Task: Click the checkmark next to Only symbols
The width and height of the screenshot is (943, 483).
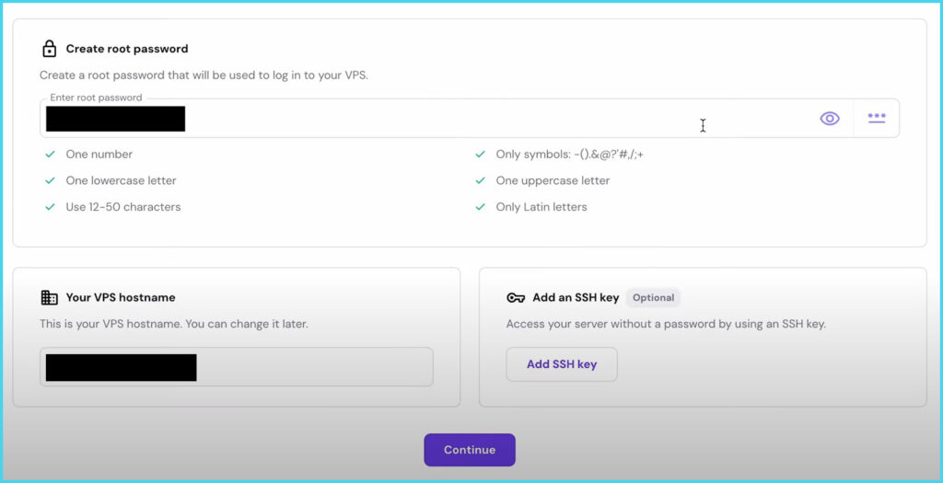Action: [480, 155]
